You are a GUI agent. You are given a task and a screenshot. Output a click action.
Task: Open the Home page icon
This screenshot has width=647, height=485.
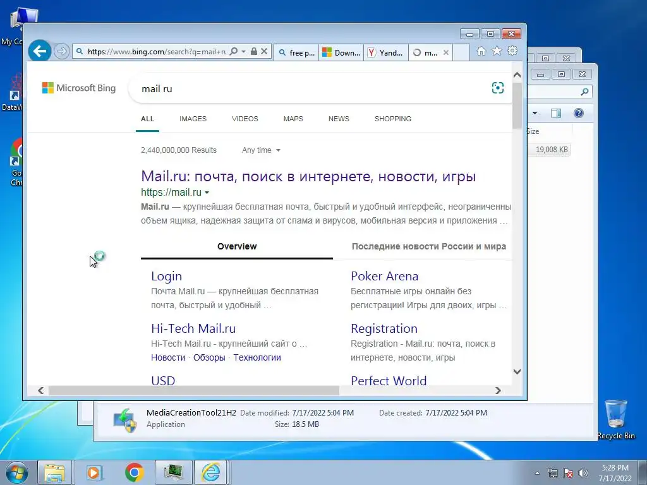click(x=481, y=51)
